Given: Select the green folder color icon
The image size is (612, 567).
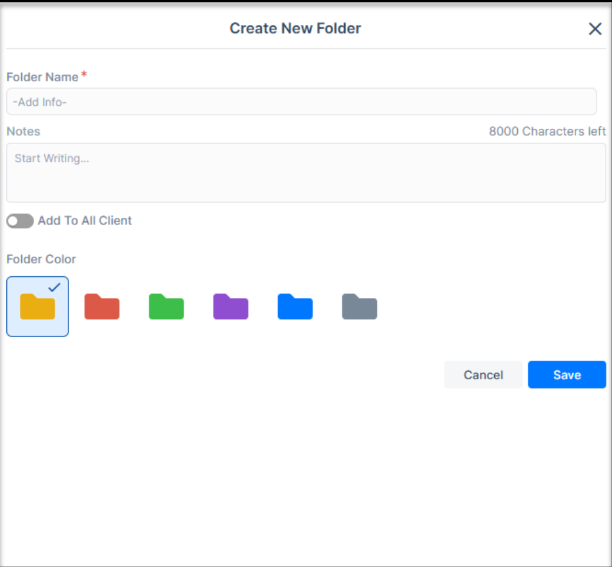Looking at the screenshot, I should click(x=166, y=307).
